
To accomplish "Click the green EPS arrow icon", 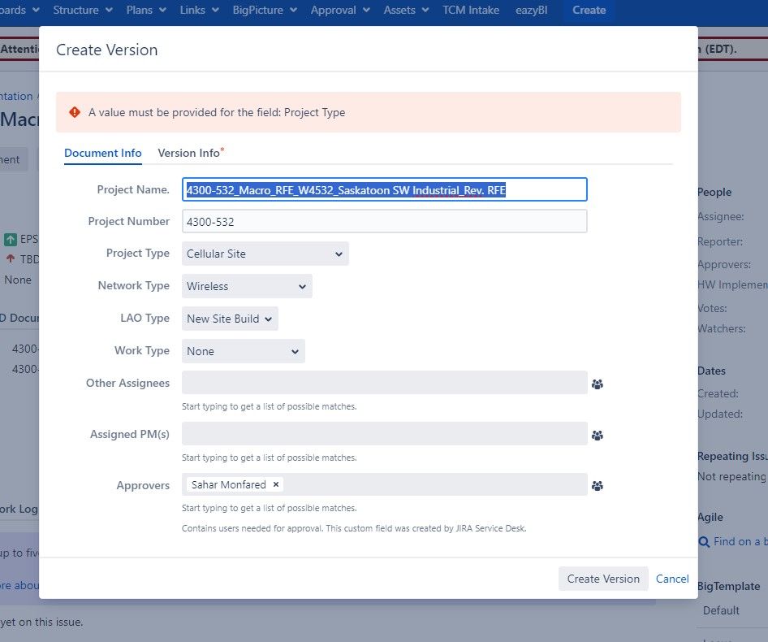I will pos(11,240).
